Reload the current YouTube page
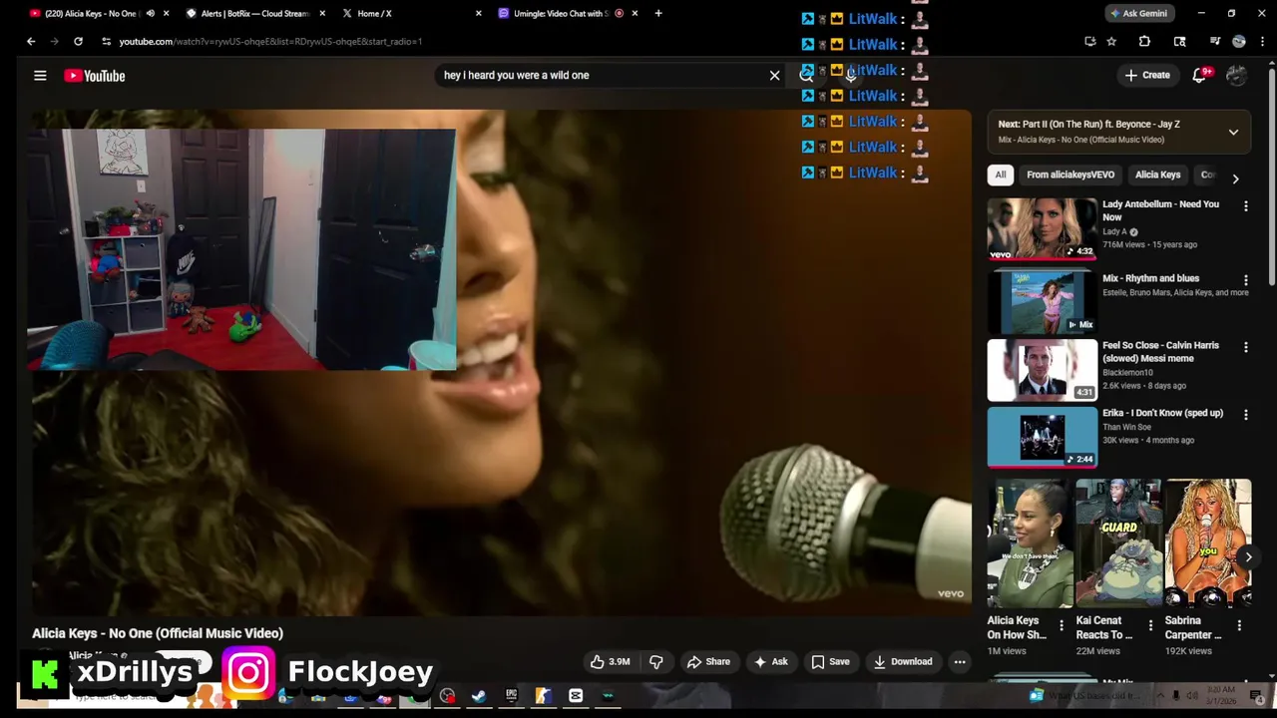 point(78,41)
